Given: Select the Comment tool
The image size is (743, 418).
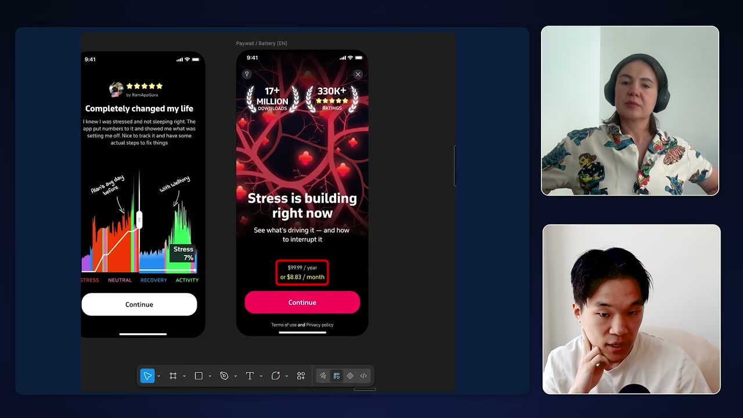Looking at the screenshot, I should click(x=275, y=376).
